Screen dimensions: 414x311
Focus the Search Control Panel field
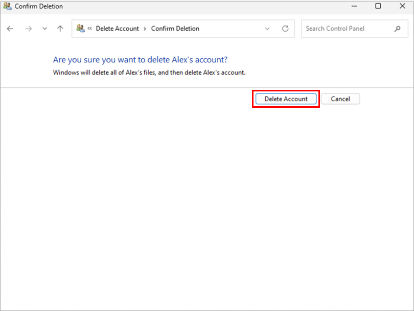point(345,29)
